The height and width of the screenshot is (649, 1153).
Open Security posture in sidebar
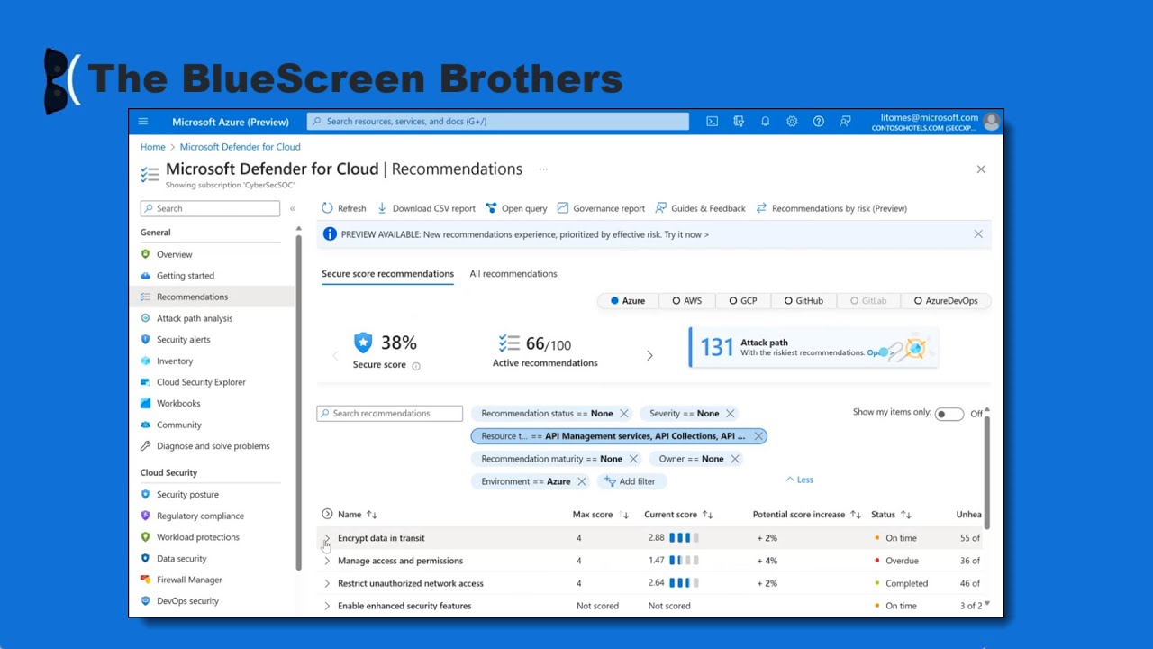186,495
